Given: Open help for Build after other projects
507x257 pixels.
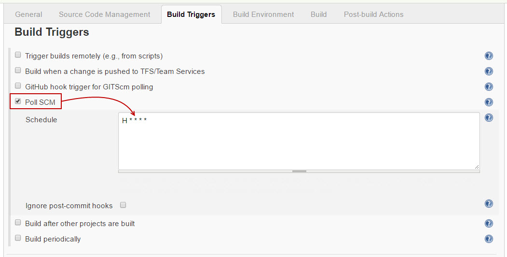Looking at the screenshot, I should point(489,223).
